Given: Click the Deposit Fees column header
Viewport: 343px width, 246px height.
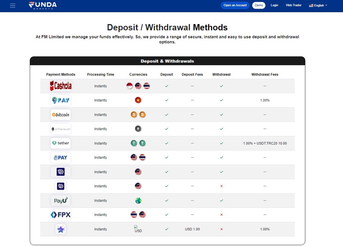Looking at the screenshot, I should pyautogui.click(x=192, y=74).
